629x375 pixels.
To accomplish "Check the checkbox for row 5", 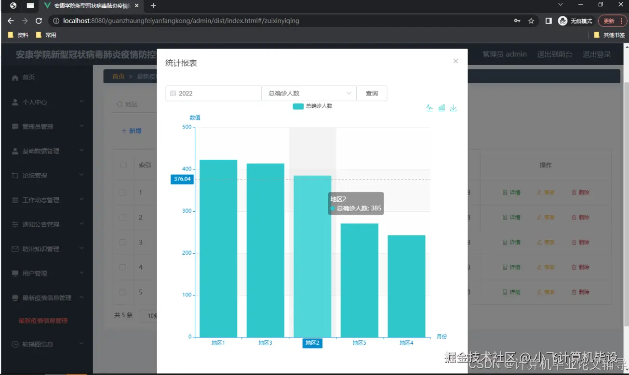I will click(123, 292).
